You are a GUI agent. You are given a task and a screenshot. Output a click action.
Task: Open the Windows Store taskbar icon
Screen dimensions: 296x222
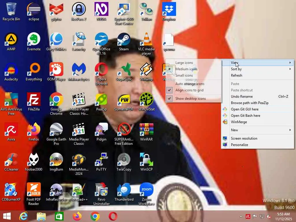point(59,216)
